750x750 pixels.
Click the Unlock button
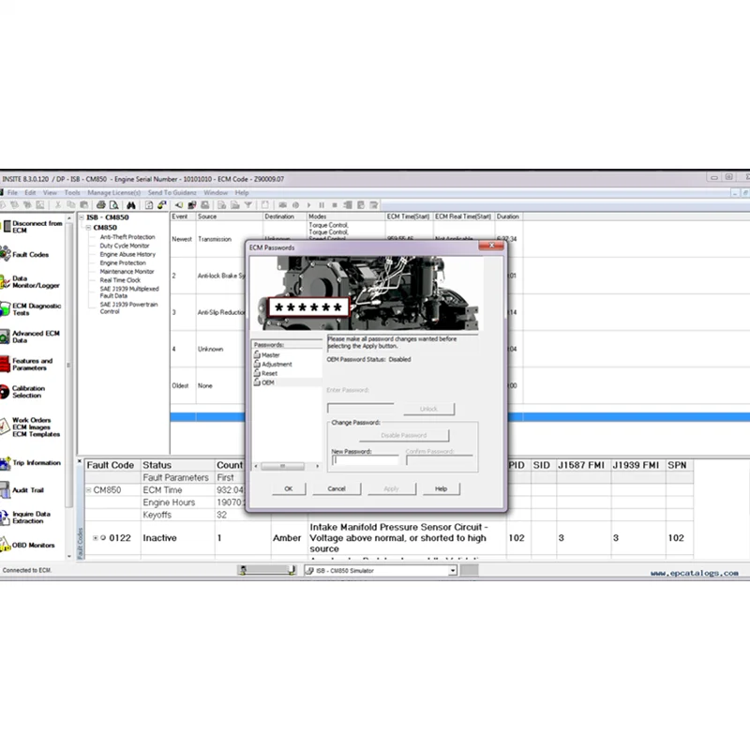pyautogui.click(x=428, y=409)
